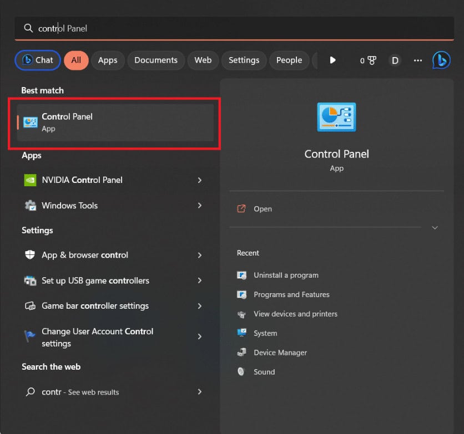
Task: Switch to the Apps filter tab
Action: (108, 60)
